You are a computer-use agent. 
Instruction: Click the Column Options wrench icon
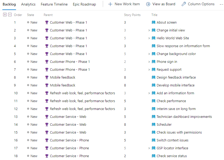[x=184, y=4]
